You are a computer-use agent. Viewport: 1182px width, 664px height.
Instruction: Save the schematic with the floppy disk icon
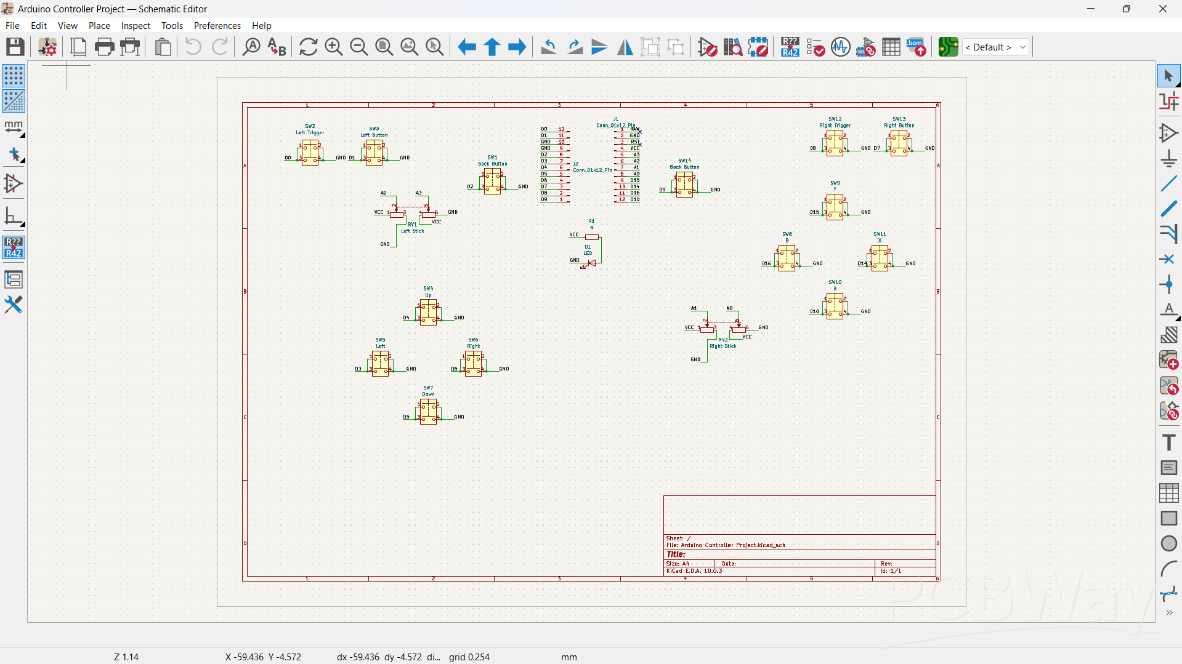point(15,47)
